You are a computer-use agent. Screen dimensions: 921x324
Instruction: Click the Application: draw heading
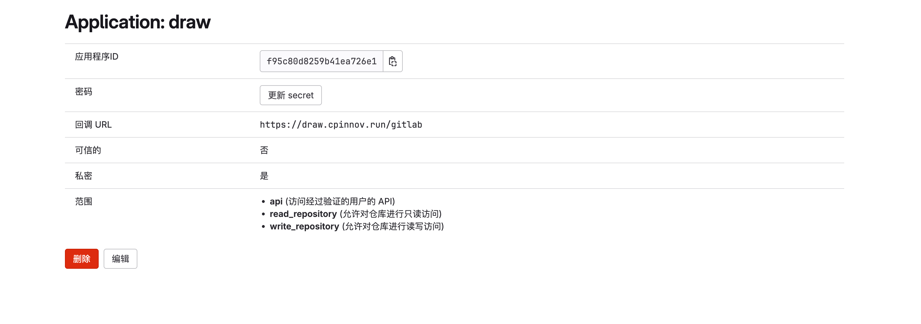tap(138, 22)
